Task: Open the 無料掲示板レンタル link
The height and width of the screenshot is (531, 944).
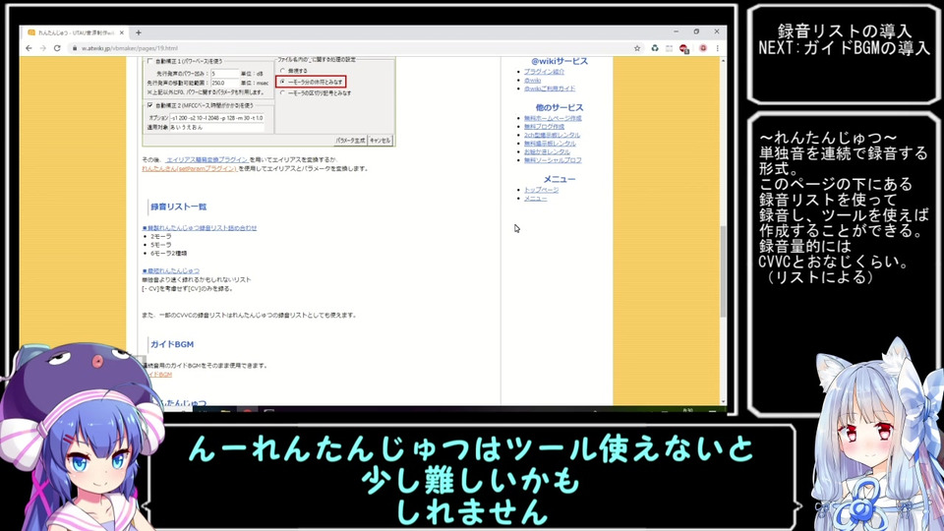Action: pos(550,144)
